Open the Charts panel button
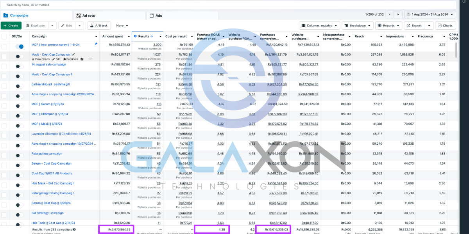 [x=445, y=25]
